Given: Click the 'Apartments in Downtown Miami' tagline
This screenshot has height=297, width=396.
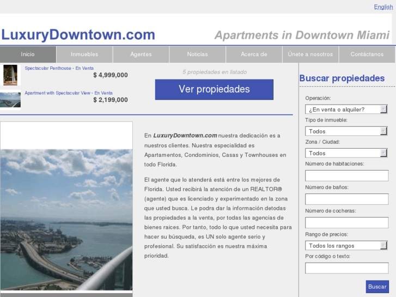Looking at the screenshot, I should click(x=302, y=35).
